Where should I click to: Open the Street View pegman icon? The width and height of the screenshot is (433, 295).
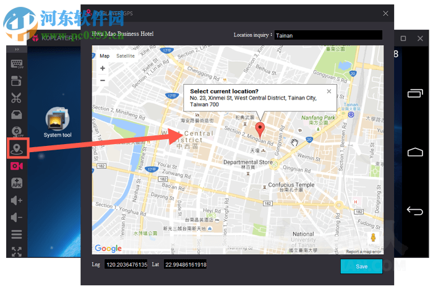click(x=374, y=237)
